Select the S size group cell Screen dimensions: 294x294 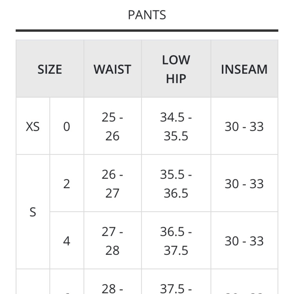[33, 212]
